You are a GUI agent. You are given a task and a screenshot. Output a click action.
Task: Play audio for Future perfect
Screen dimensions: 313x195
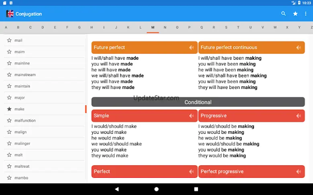coord(191,47)
